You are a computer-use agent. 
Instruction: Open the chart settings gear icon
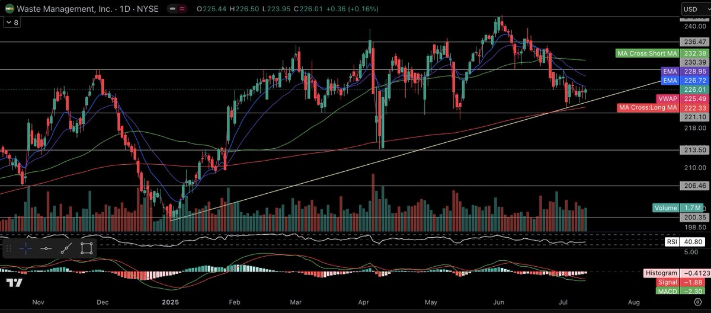[x=697, y=302]
